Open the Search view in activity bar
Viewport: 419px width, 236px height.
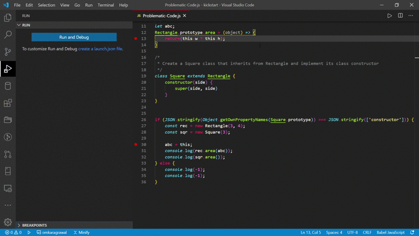(8, 35)
